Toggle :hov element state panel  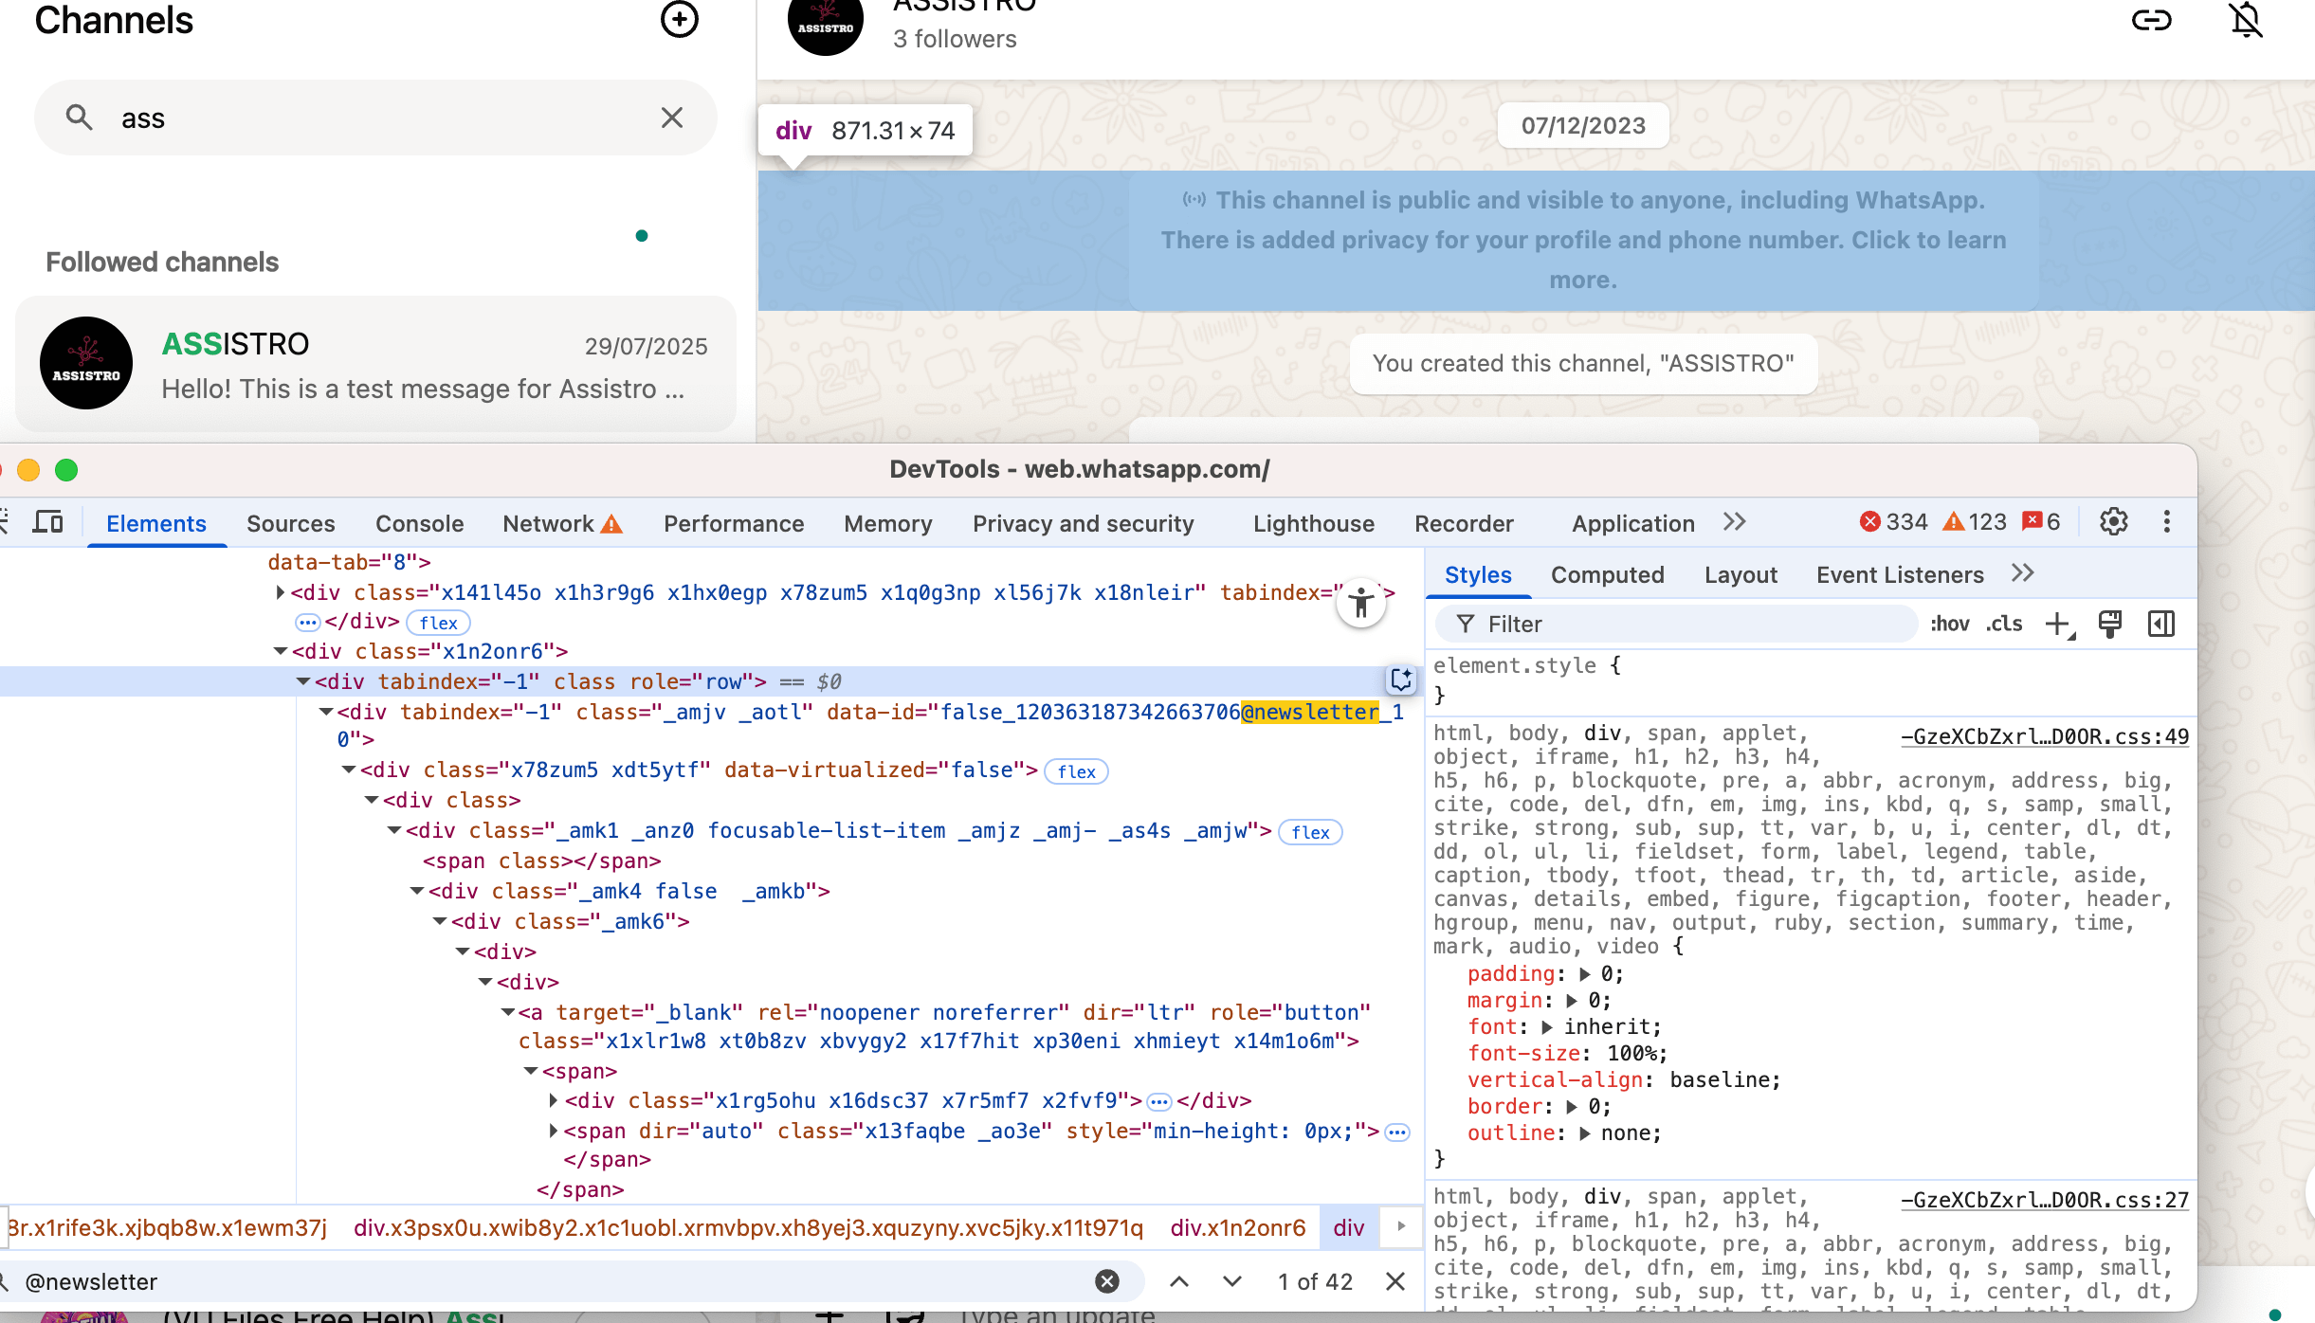[1950, 624]
